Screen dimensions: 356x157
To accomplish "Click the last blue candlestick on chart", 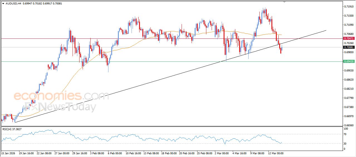I will coord(281,50).
